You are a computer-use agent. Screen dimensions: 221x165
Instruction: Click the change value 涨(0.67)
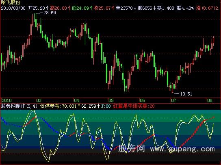[206, 8]
